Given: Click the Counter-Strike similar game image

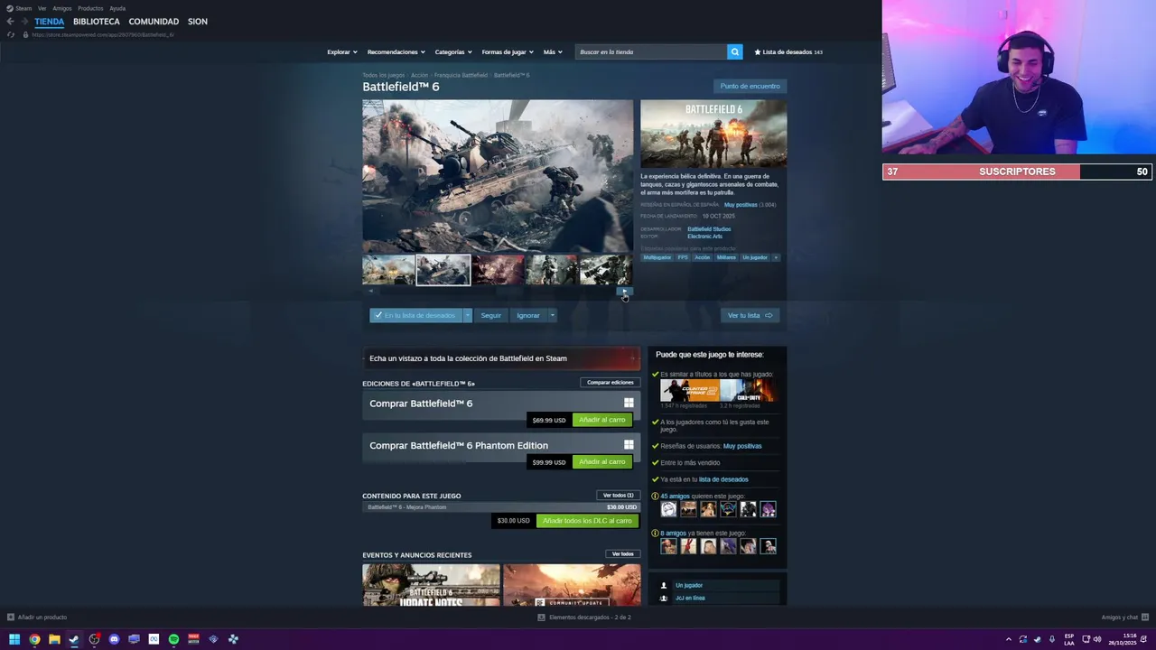Looking at the screenshot, I should pos(689,390).
